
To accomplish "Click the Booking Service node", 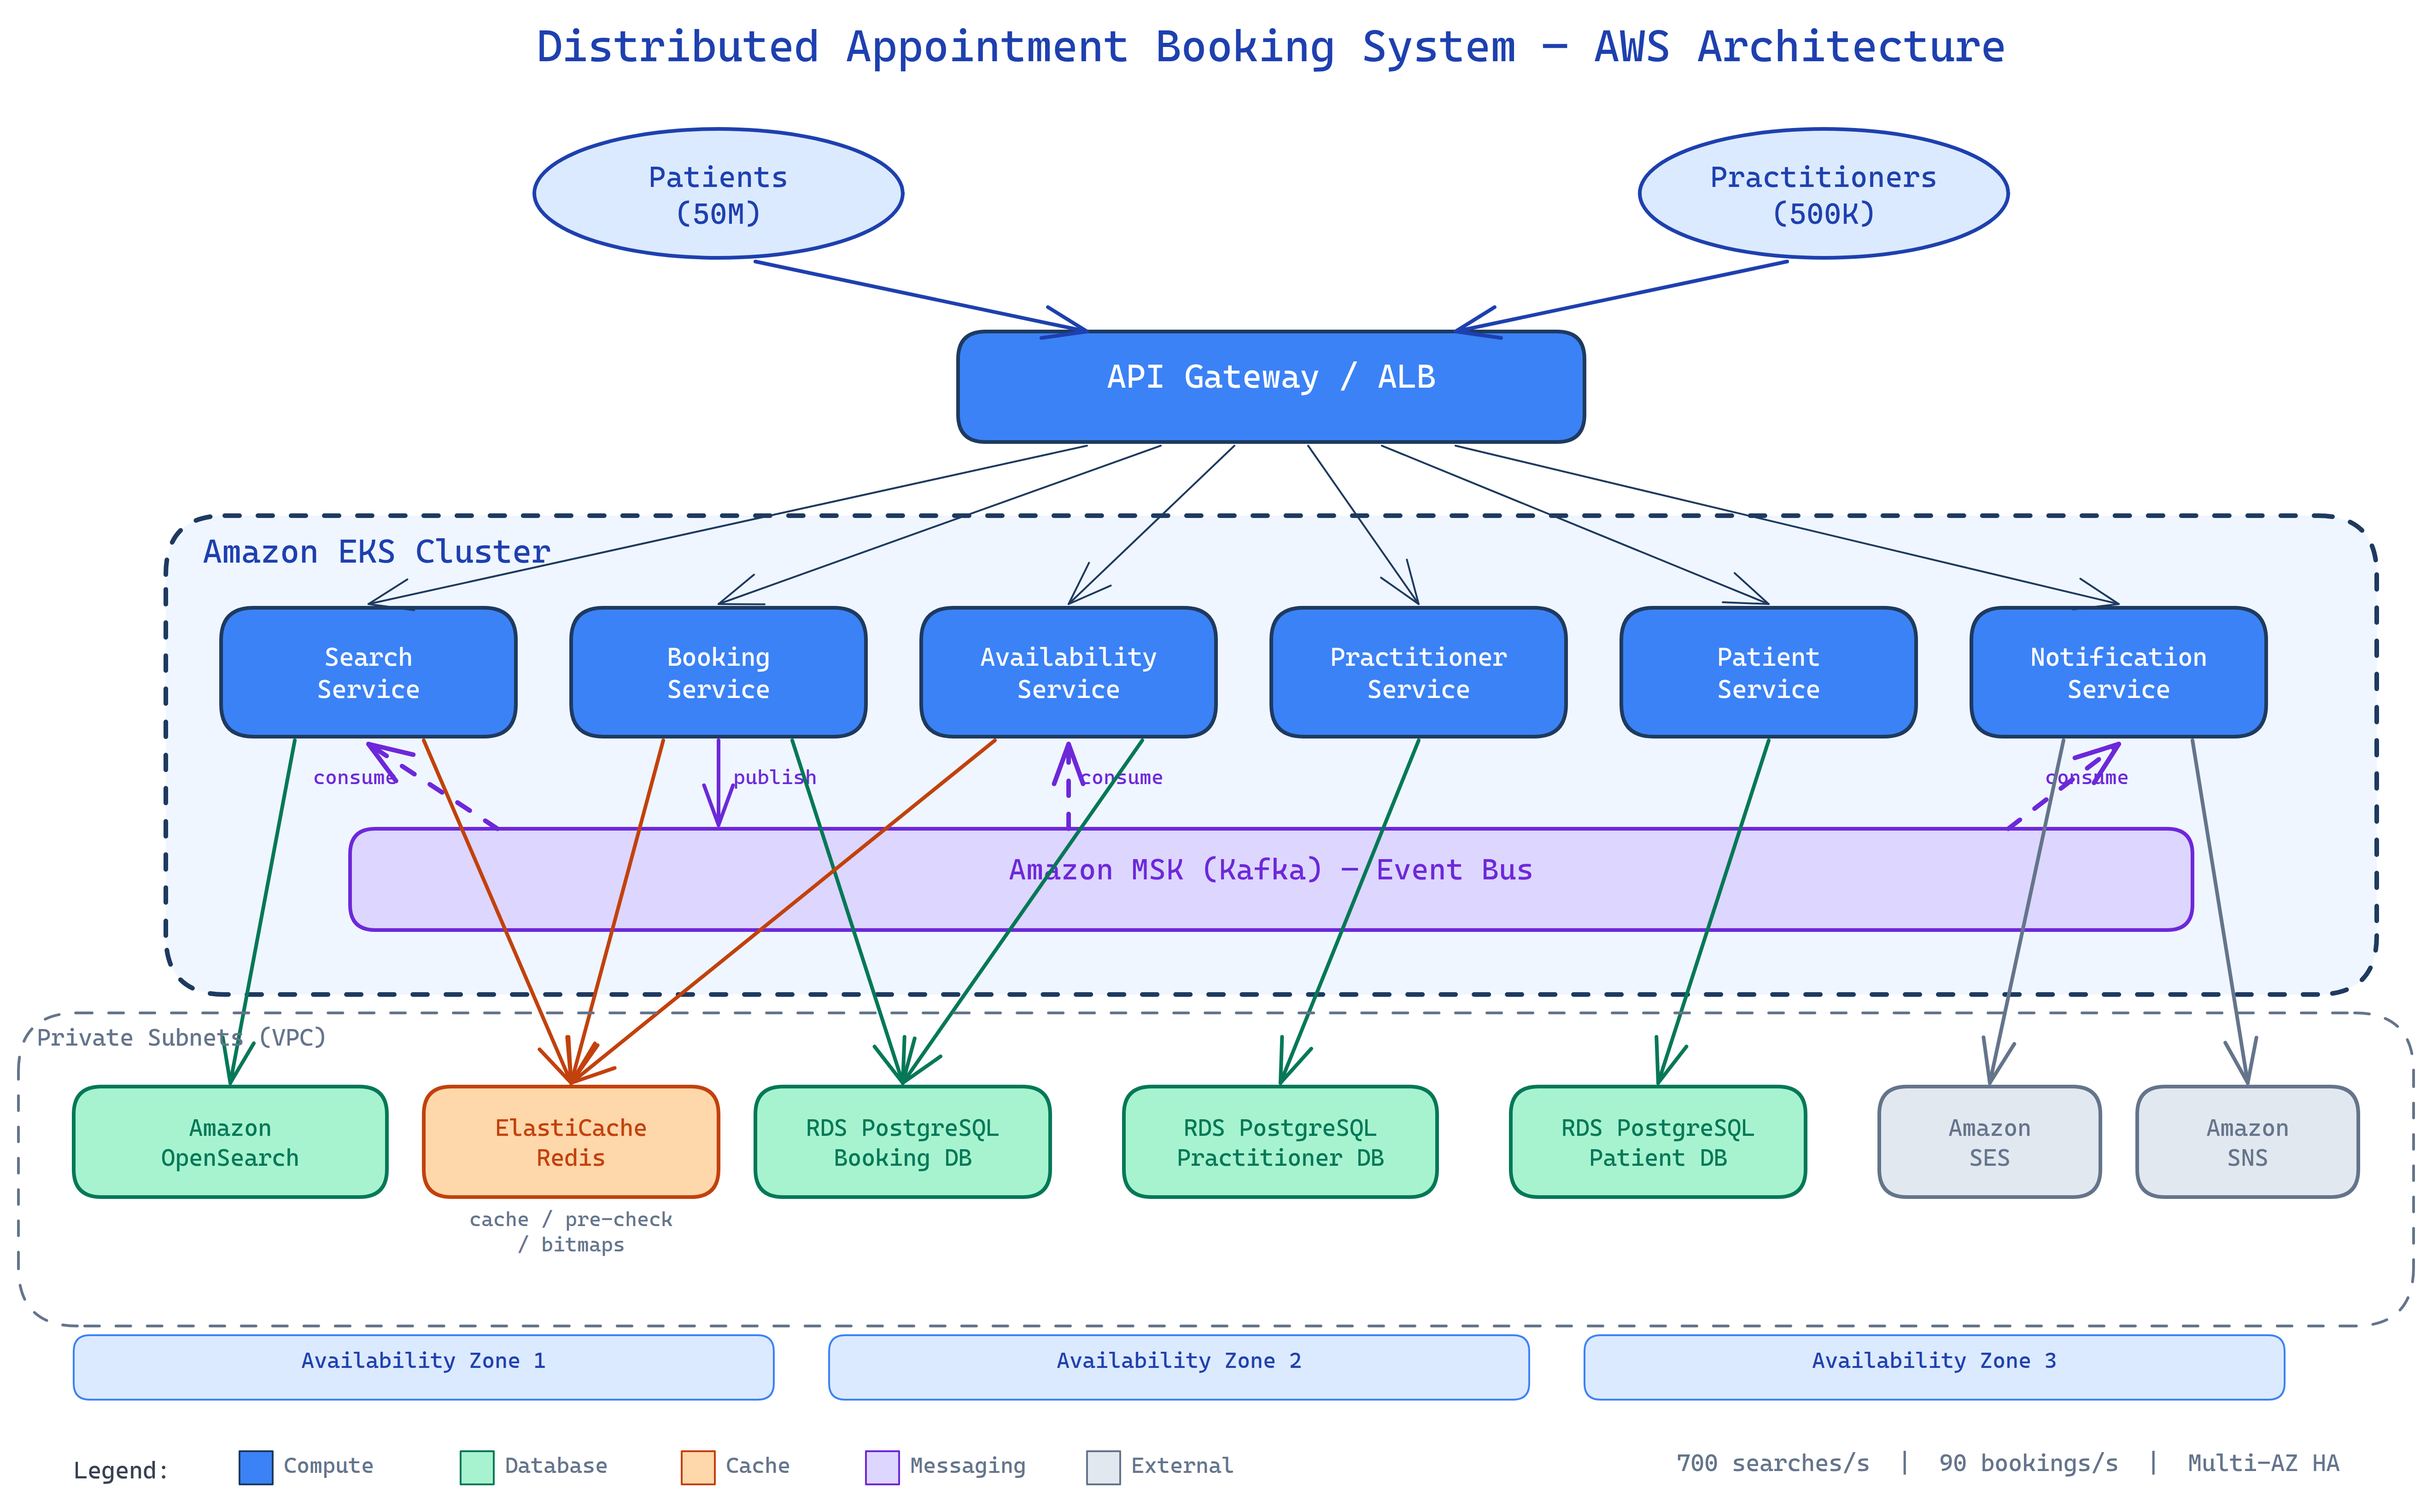I will pos(717,672).
